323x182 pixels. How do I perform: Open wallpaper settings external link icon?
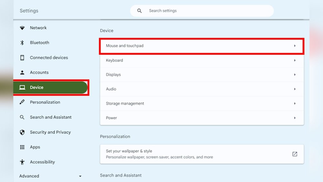point(295,154)
